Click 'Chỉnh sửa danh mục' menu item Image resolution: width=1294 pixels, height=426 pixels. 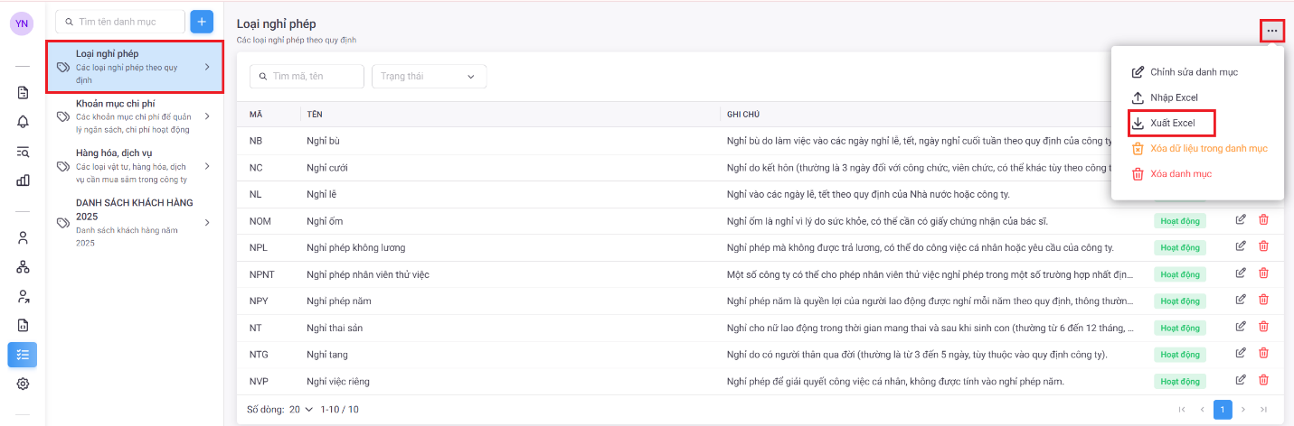point(1193,72)
